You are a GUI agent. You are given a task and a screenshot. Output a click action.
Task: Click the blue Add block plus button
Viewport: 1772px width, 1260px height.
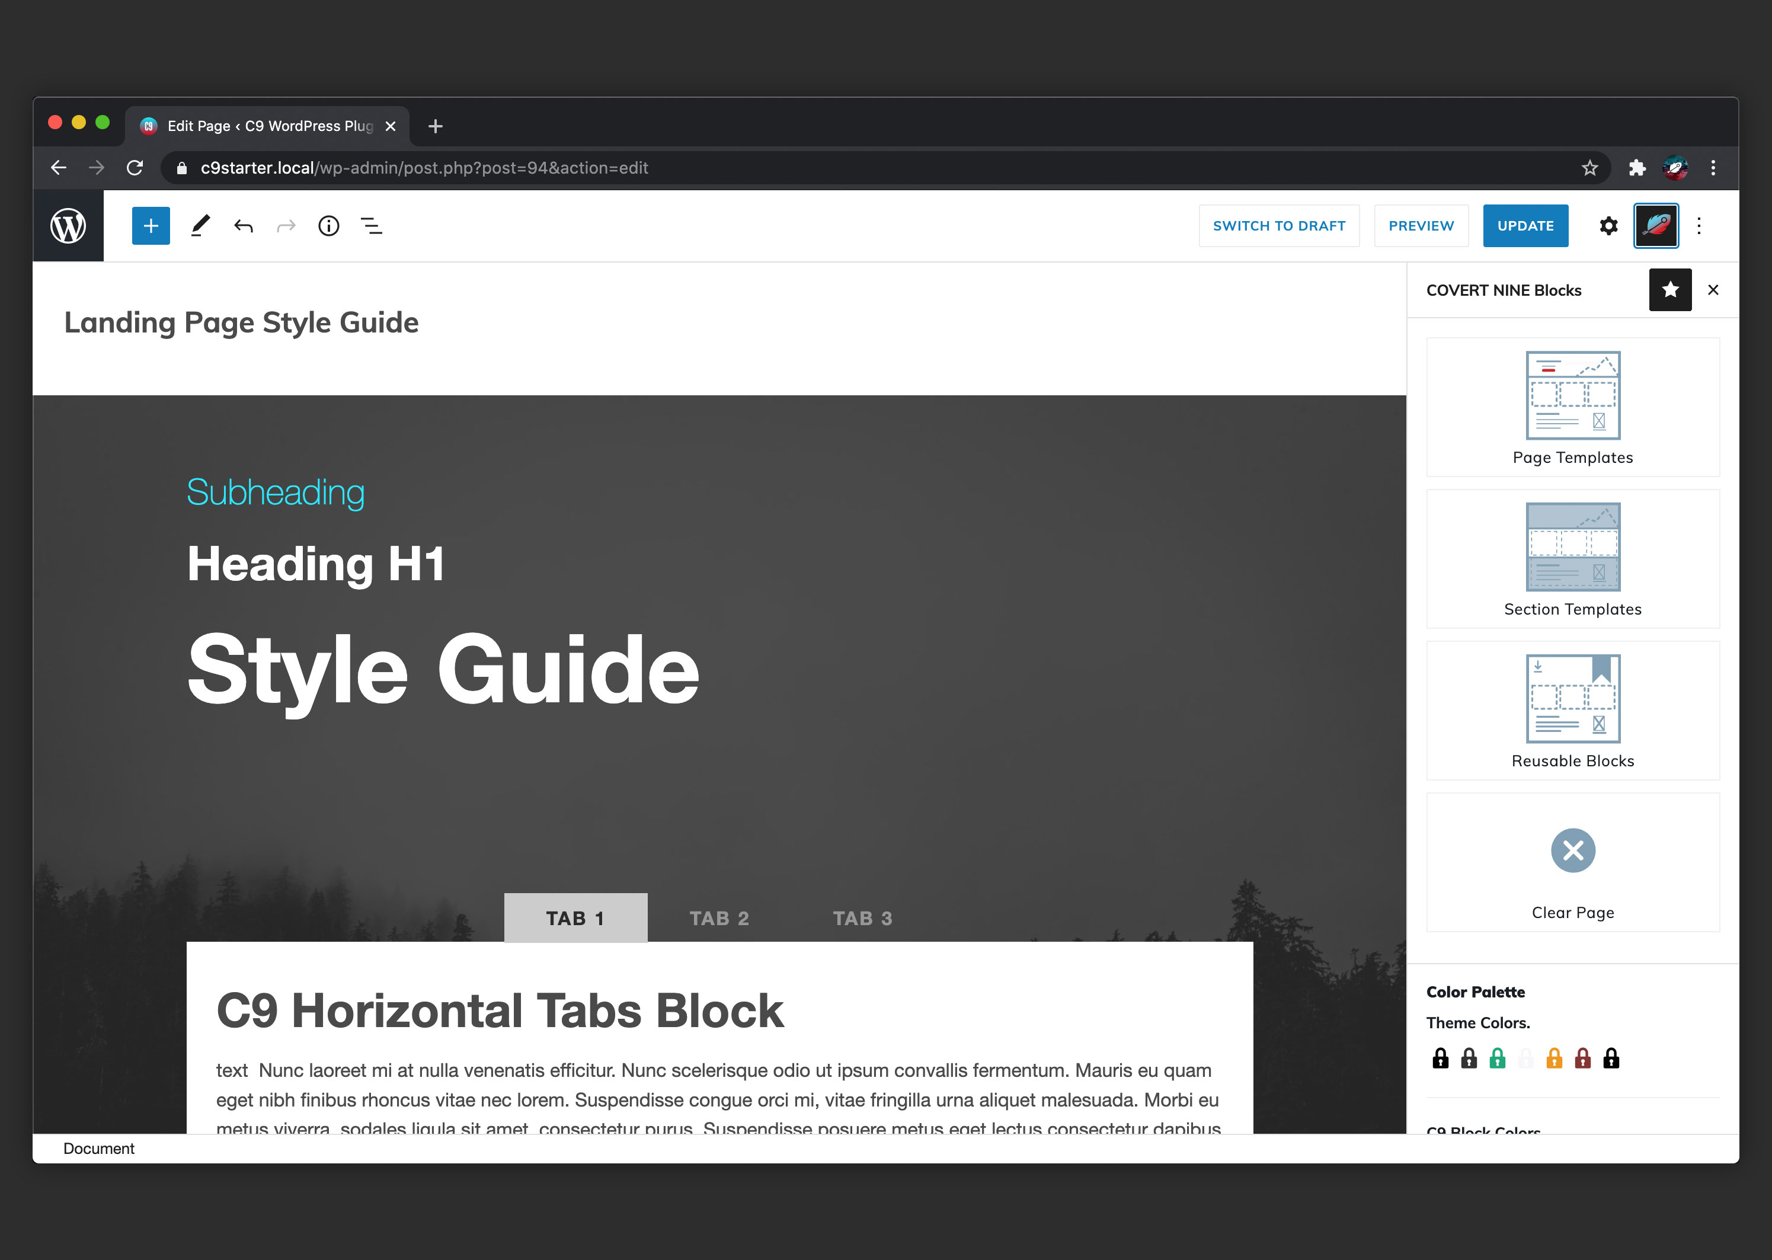coord(151,226)
